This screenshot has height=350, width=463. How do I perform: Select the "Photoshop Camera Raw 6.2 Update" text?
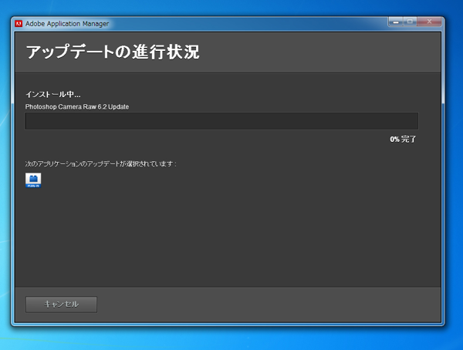point(77,107)
